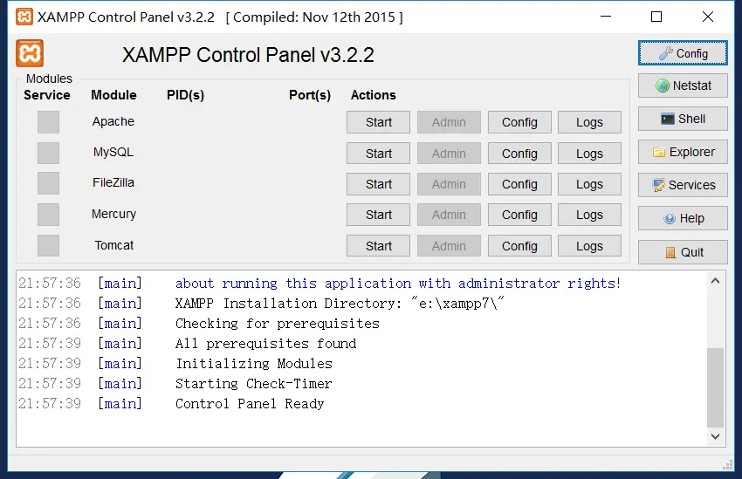This screenshot has width=742, height=479.
Task: Click the 'Control Panel Ready' log line
Action: [x=250, y=404]
